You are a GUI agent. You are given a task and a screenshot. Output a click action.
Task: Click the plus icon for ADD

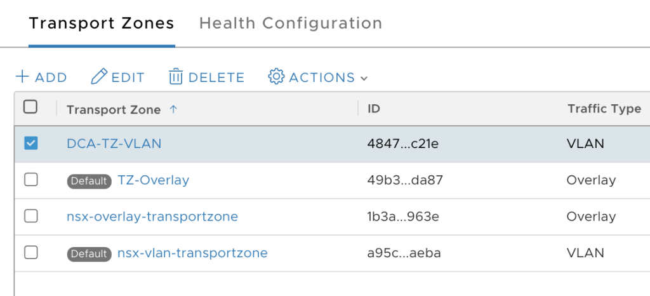tap(22, 77)
